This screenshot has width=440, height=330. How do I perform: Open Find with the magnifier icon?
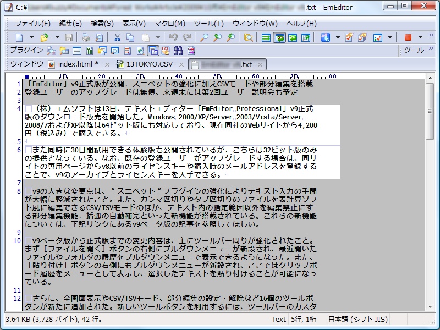[x=204, y=37]
